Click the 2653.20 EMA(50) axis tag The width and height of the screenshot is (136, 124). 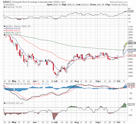tap(132, 56)
